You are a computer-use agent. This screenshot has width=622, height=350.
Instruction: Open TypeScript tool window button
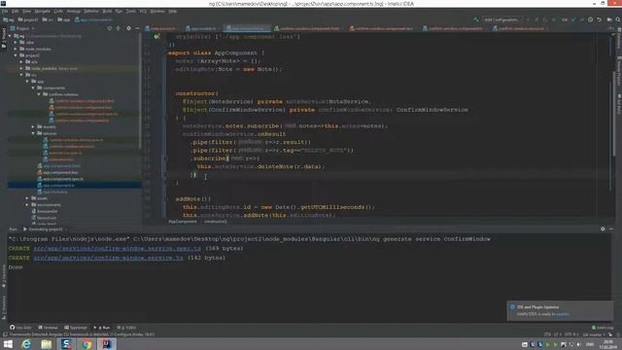coord(76,328)
